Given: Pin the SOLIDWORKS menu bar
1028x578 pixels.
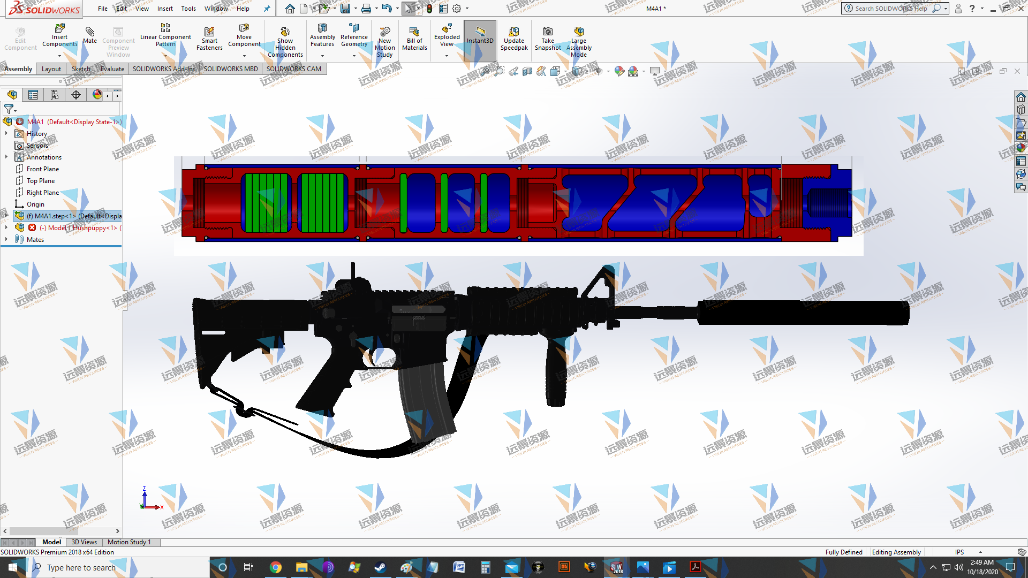Looking at the screenshot, I should (267, 9).
